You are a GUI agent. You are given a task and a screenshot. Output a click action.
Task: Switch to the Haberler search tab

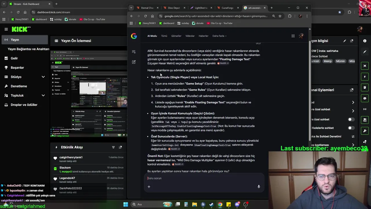[x=203, y=36]
